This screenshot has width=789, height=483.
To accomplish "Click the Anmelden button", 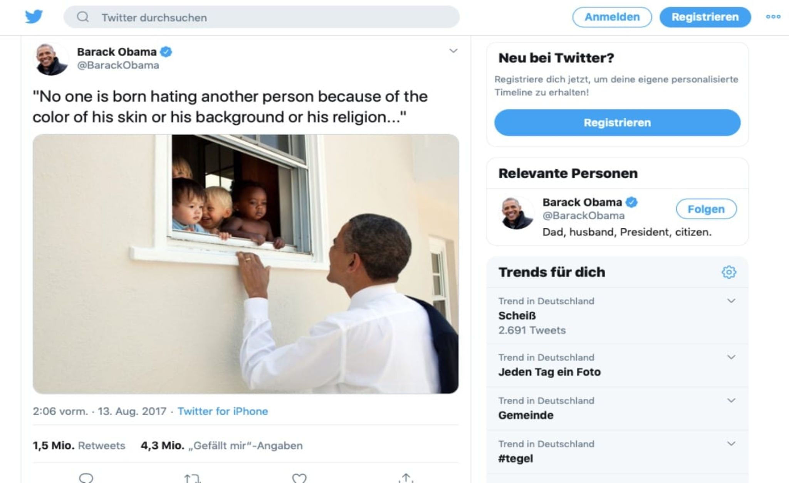I will (x=612, y=17).
